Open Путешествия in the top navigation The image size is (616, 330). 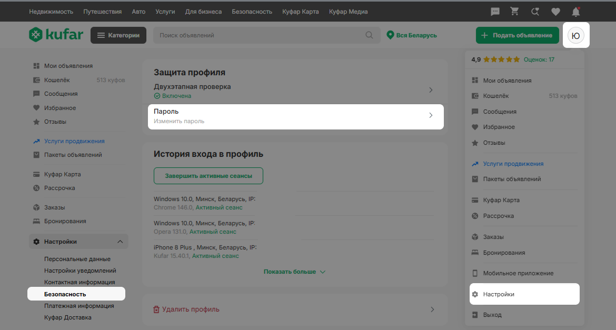pyautogui.click(x=103, y=12)
